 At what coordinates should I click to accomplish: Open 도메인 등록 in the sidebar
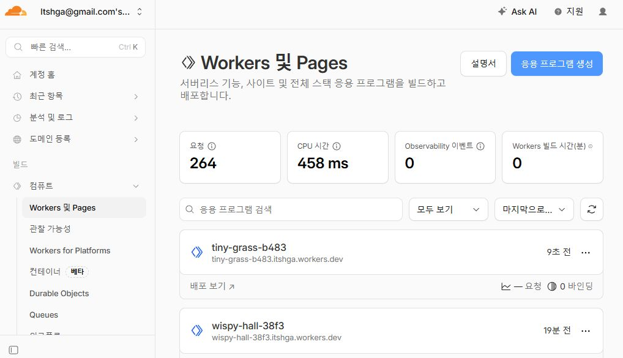pos(50,139)
